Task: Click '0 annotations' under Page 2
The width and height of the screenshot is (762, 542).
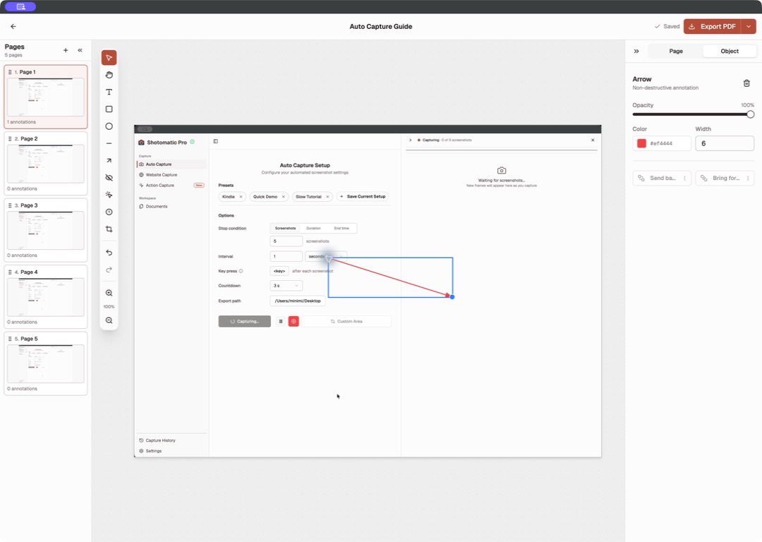Action: click(22, 188)
